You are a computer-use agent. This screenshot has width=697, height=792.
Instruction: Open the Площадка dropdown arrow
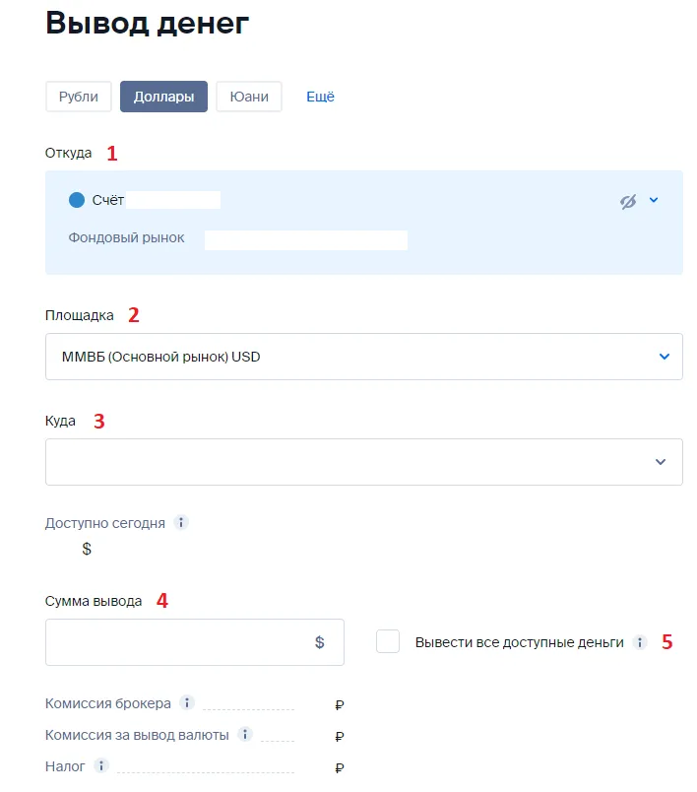coord(665,357)
